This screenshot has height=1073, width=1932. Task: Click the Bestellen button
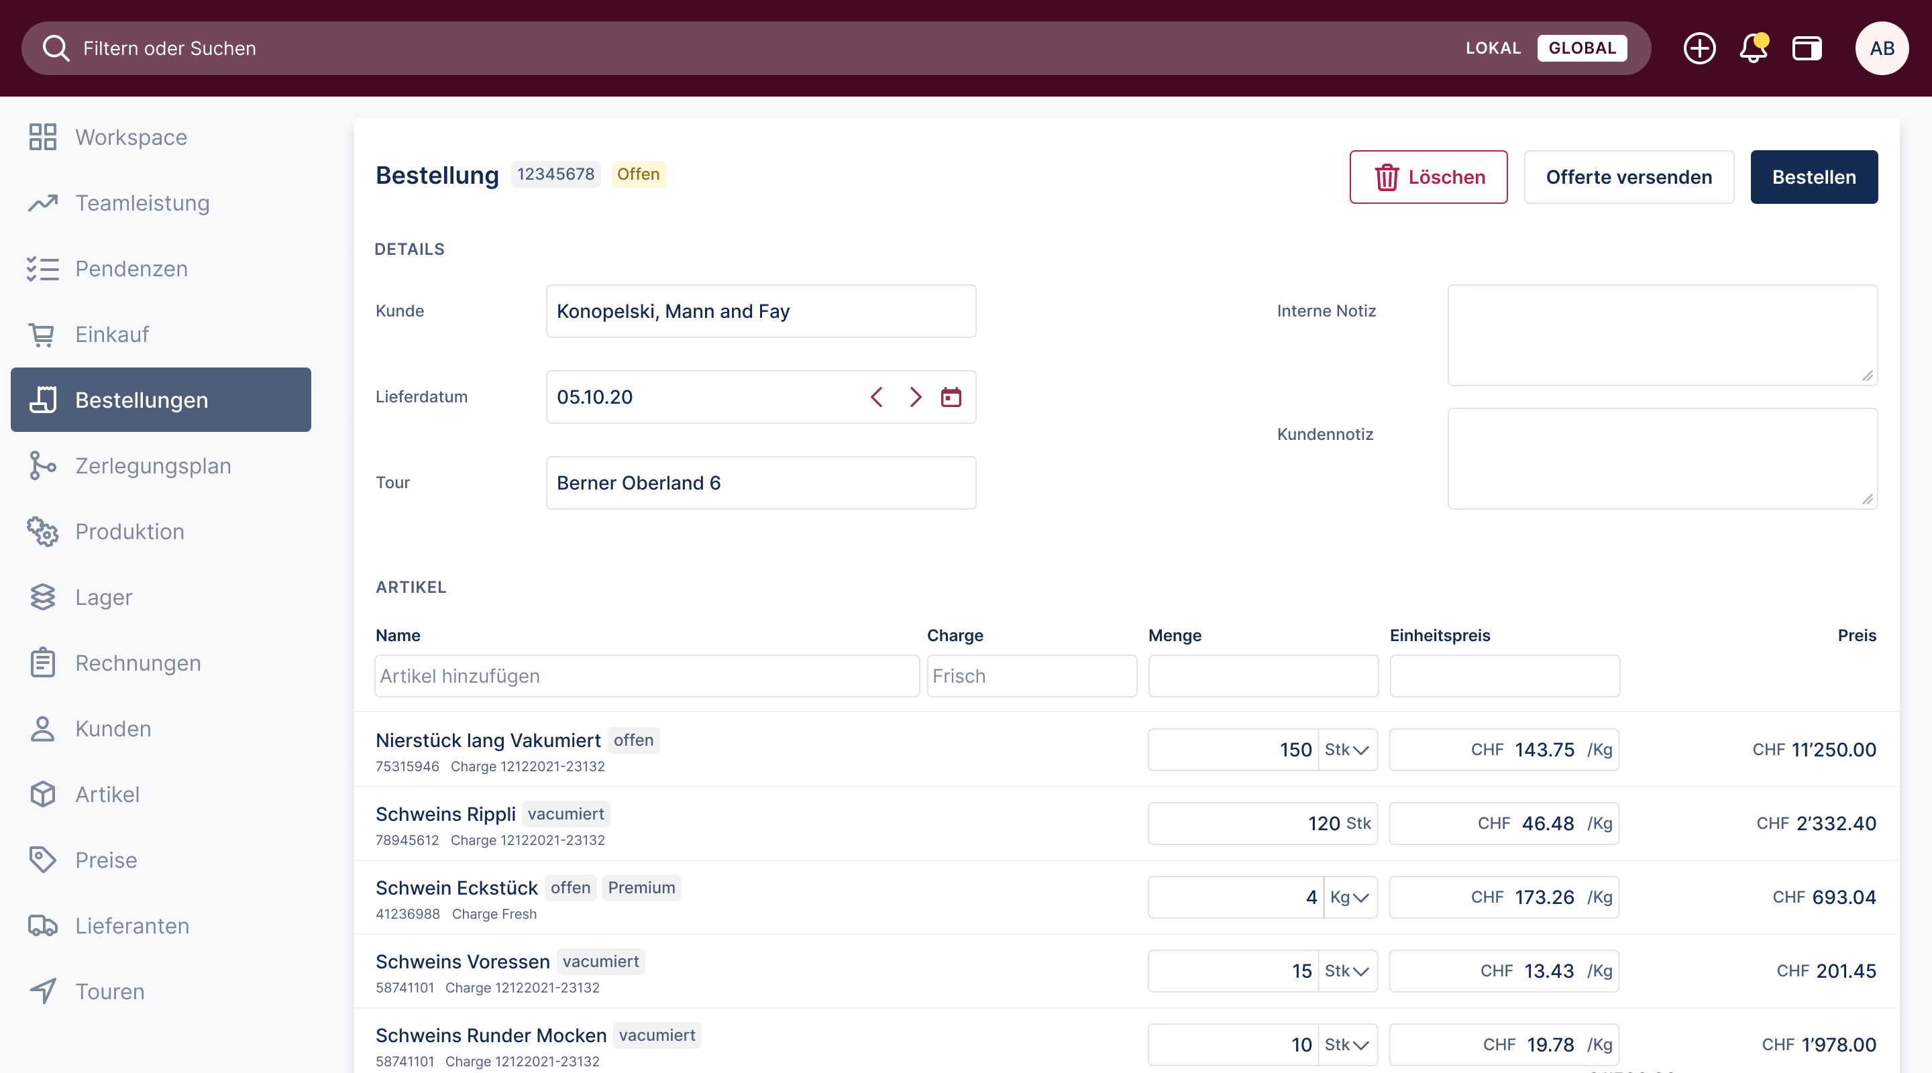click(1813, 177)
